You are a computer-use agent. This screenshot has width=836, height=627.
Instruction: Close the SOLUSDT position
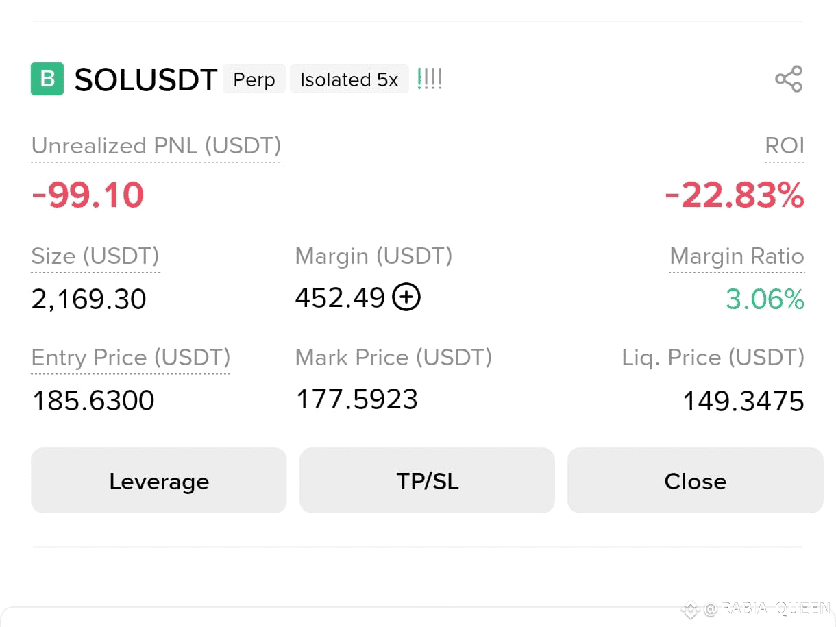coord(695,480)
